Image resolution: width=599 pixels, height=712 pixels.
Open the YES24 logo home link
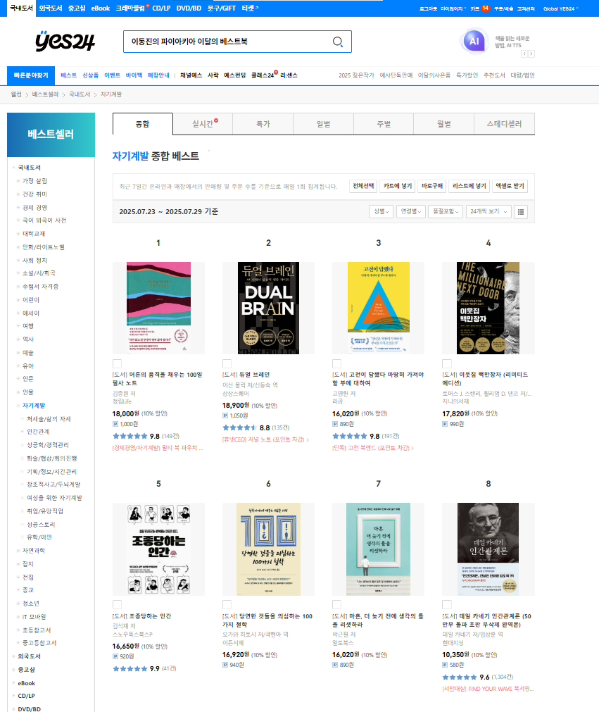tap(65, 42)
